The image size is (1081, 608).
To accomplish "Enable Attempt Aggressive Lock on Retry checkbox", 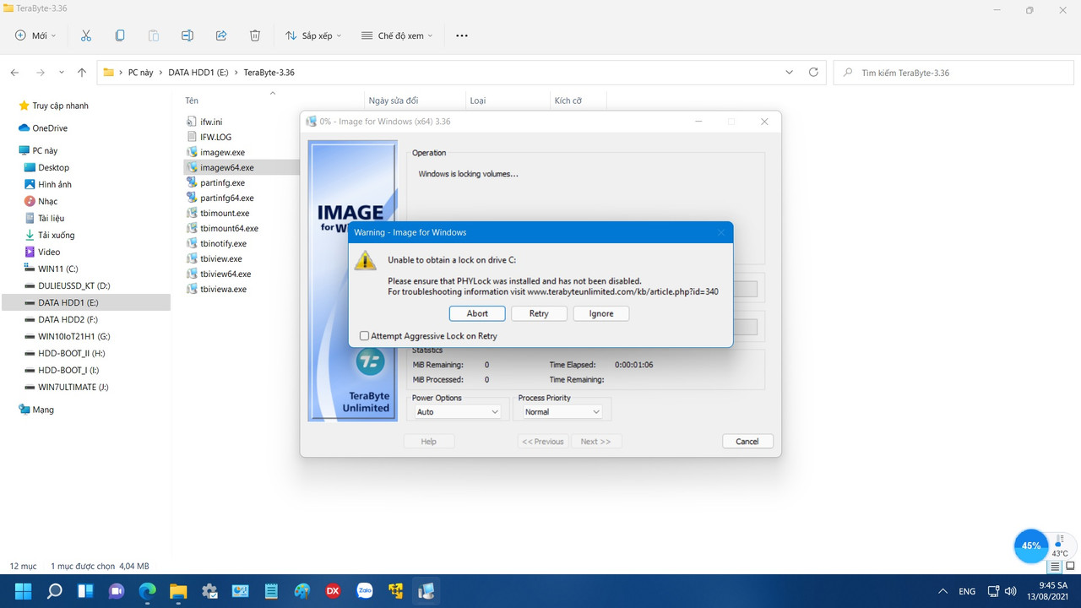I will (x=365, y=336).
